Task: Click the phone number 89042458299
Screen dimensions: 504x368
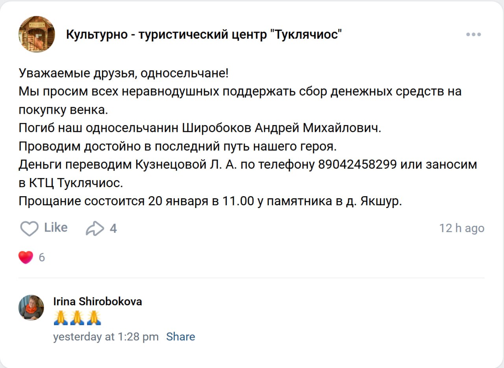Action: pos(357,164)
